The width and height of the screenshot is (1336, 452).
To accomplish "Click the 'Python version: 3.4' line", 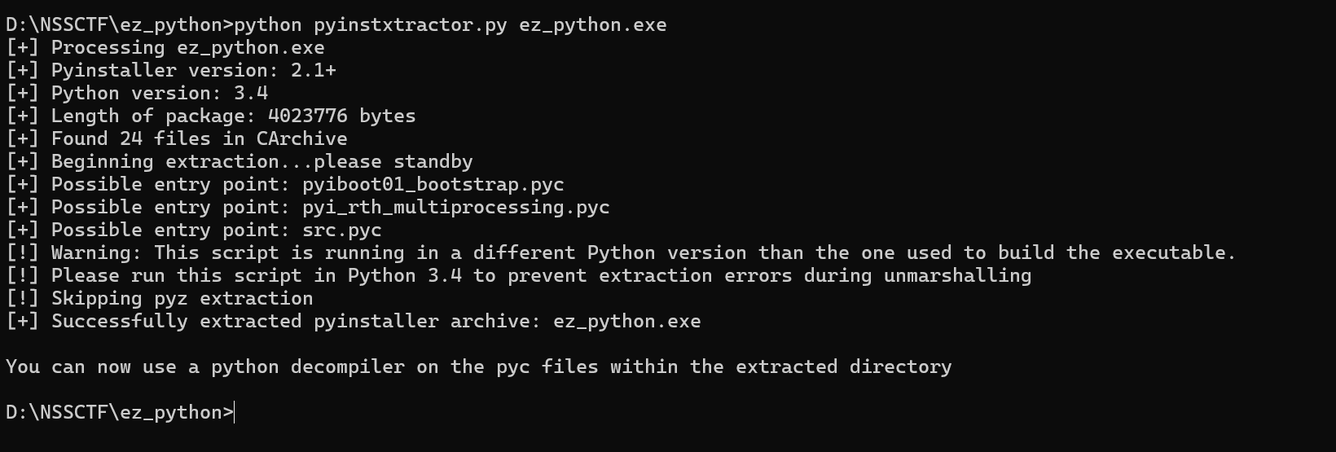I will [137, 94].
